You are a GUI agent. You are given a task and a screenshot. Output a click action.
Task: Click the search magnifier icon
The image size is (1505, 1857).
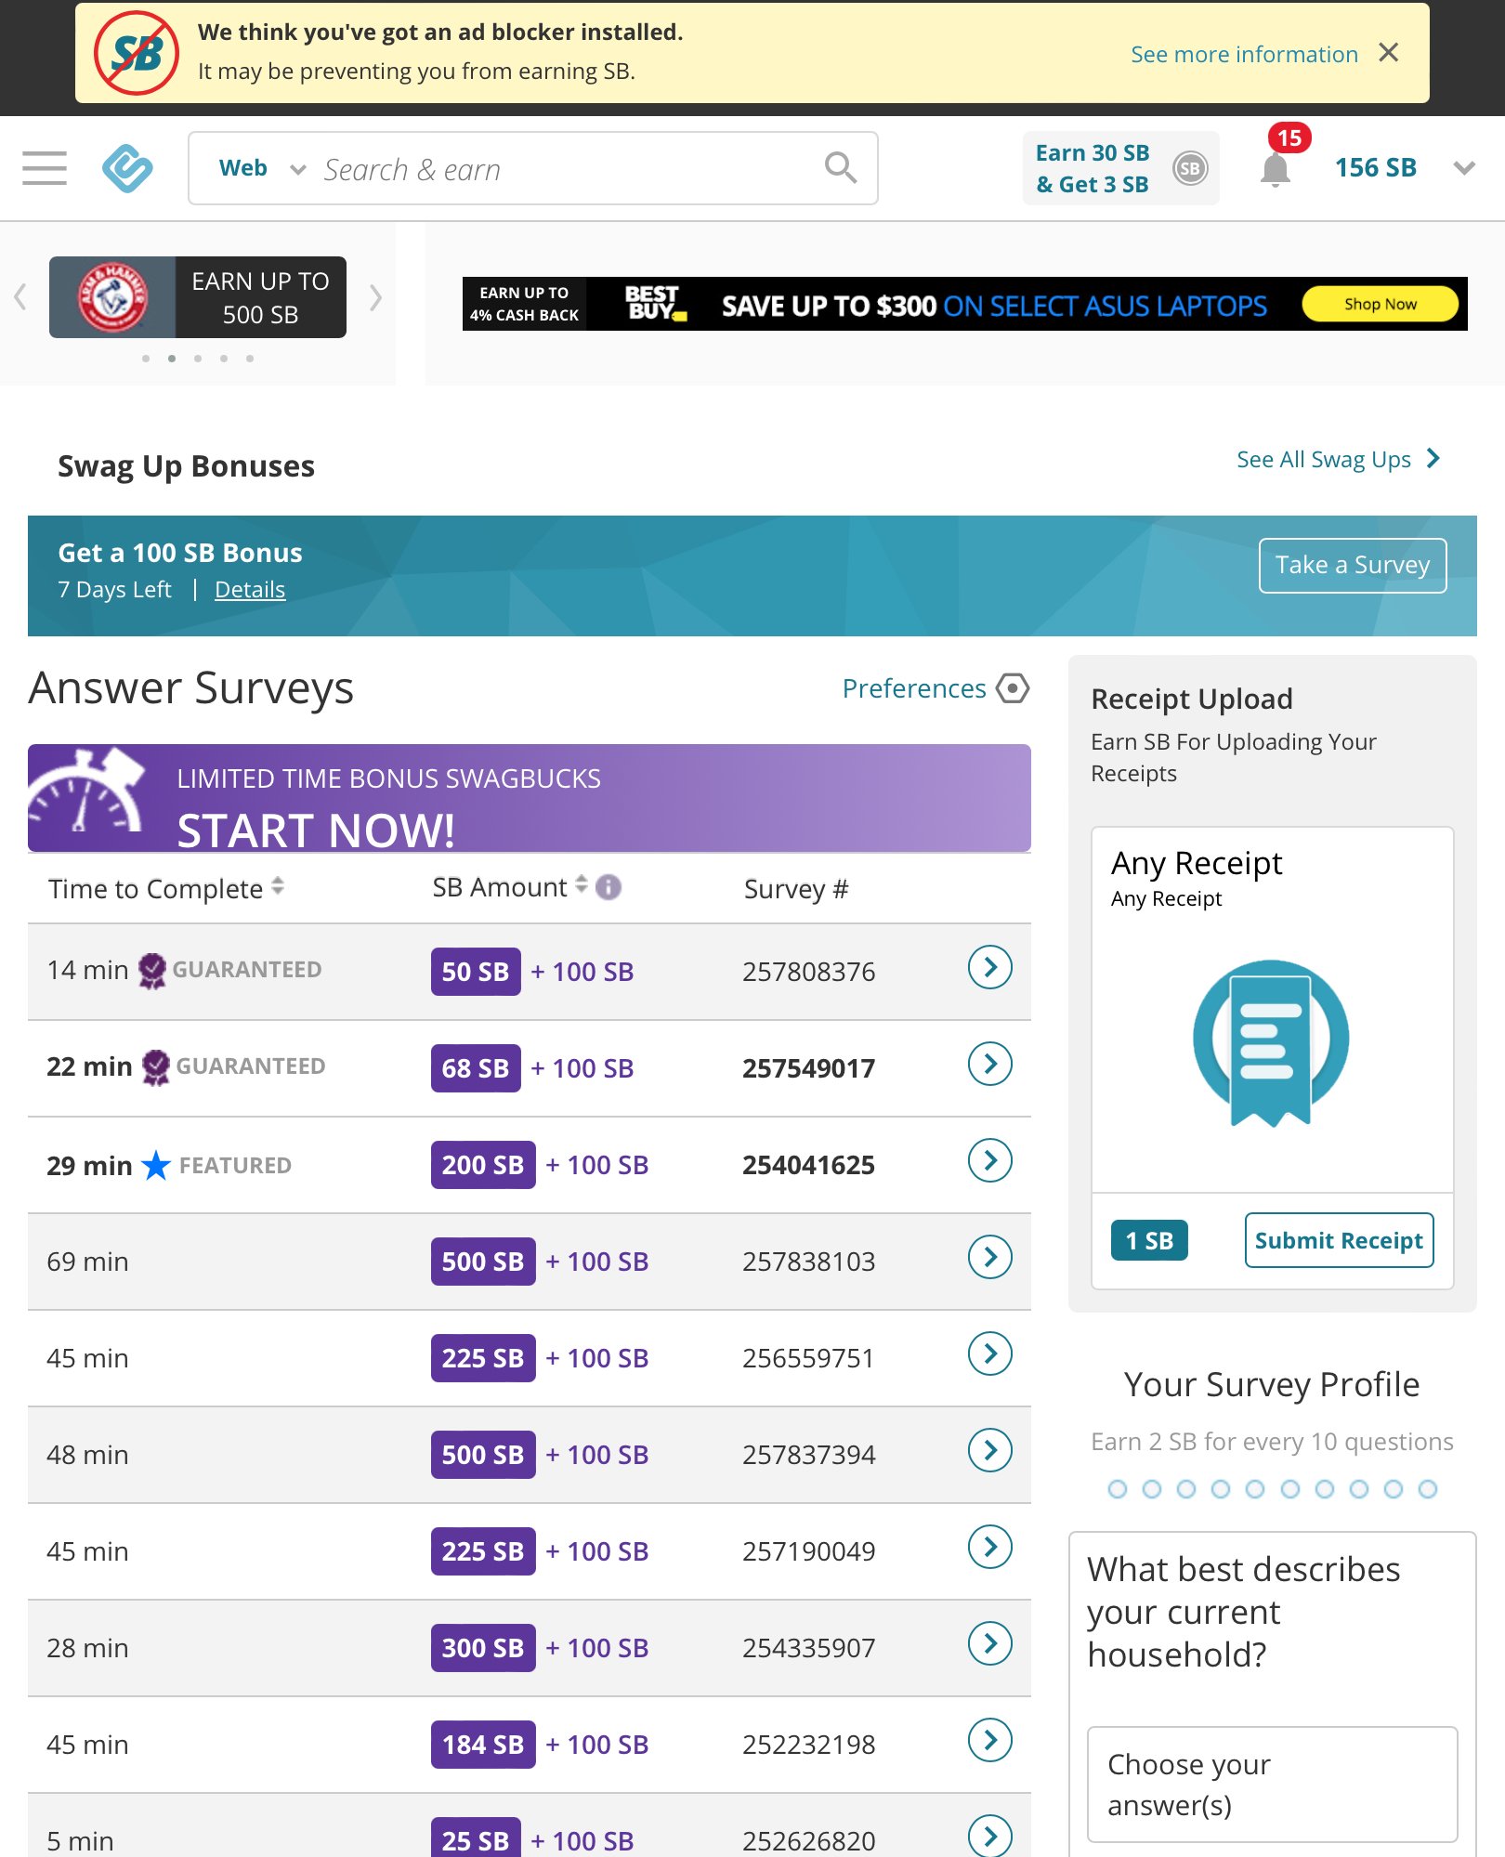pyautogui.click(x=840, y=168)
